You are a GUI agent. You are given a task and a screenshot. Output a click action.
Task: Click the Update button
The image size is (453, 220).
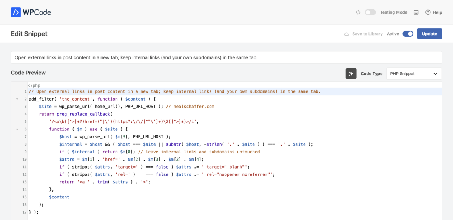[x=430, y=34]
